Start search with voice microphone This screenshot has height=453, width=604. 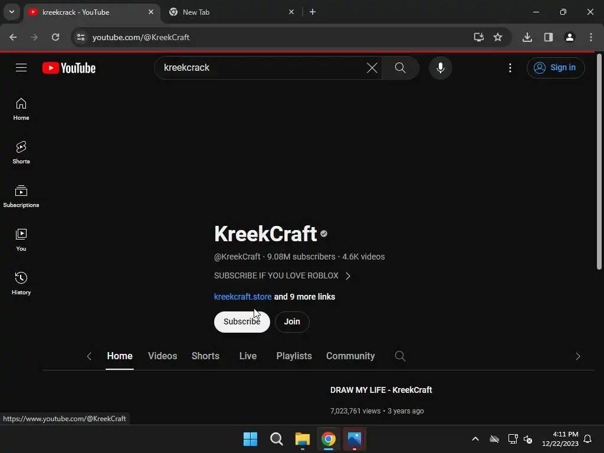[440, 68]
